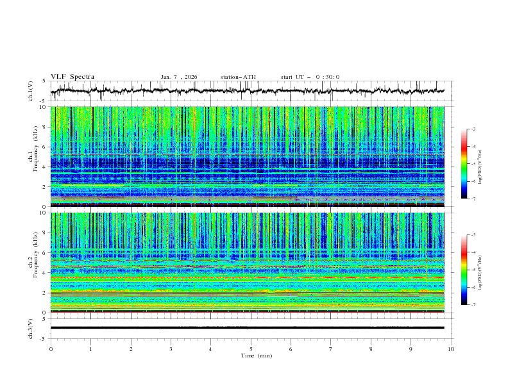Click the upper PSD color bar
Screen dimensions: 508x392
(464, 163)
